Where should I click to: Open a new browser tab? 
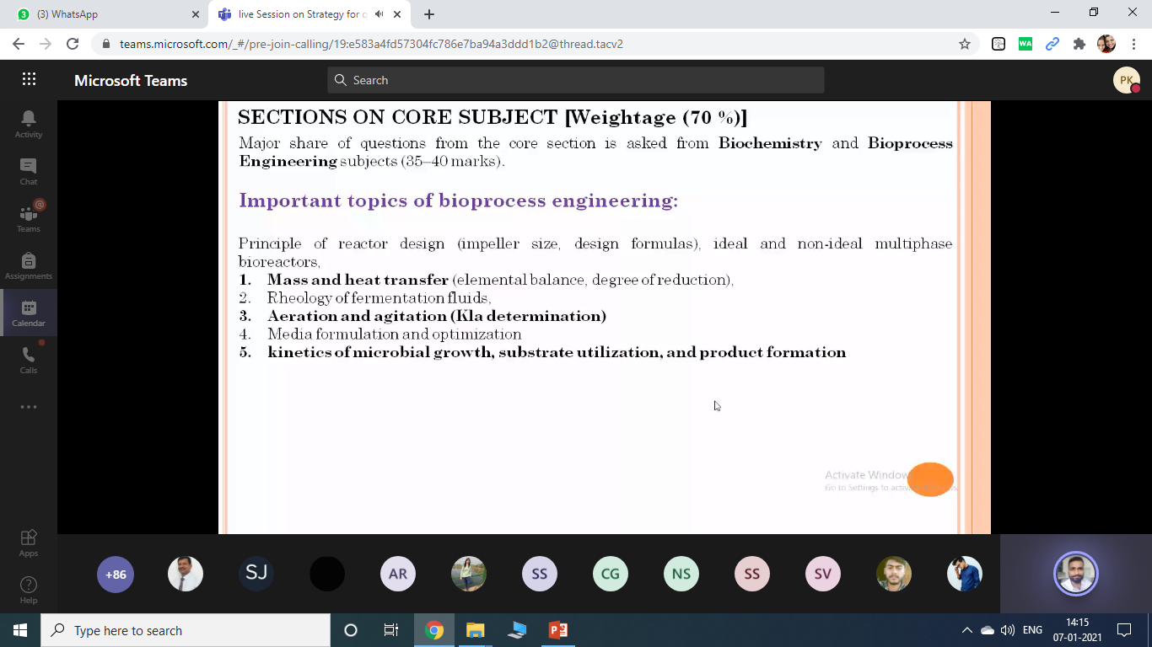pyautogui.click(x=429, y=14)
